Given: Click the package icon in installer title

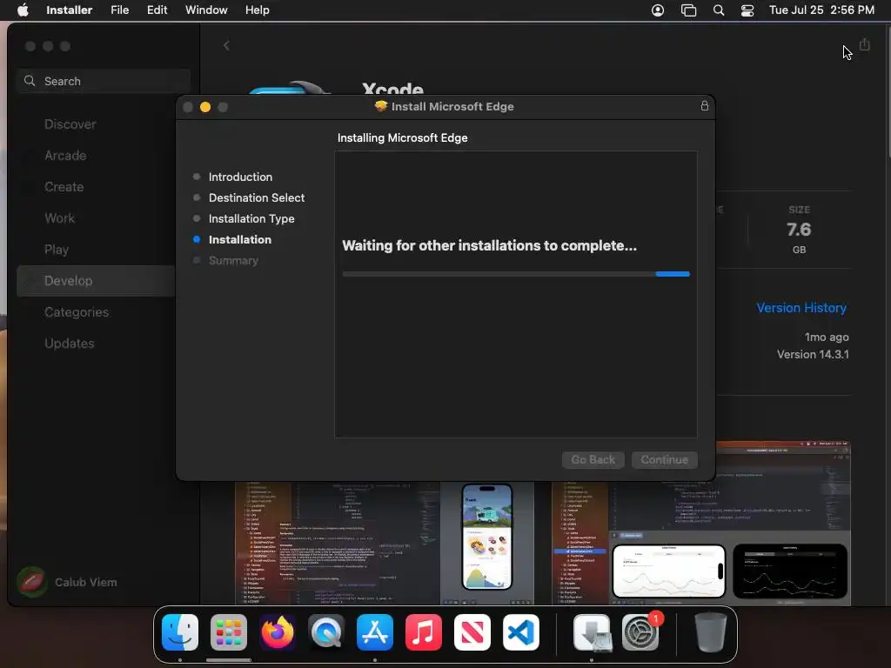Looking at the screenshot, I should (381, 106).
